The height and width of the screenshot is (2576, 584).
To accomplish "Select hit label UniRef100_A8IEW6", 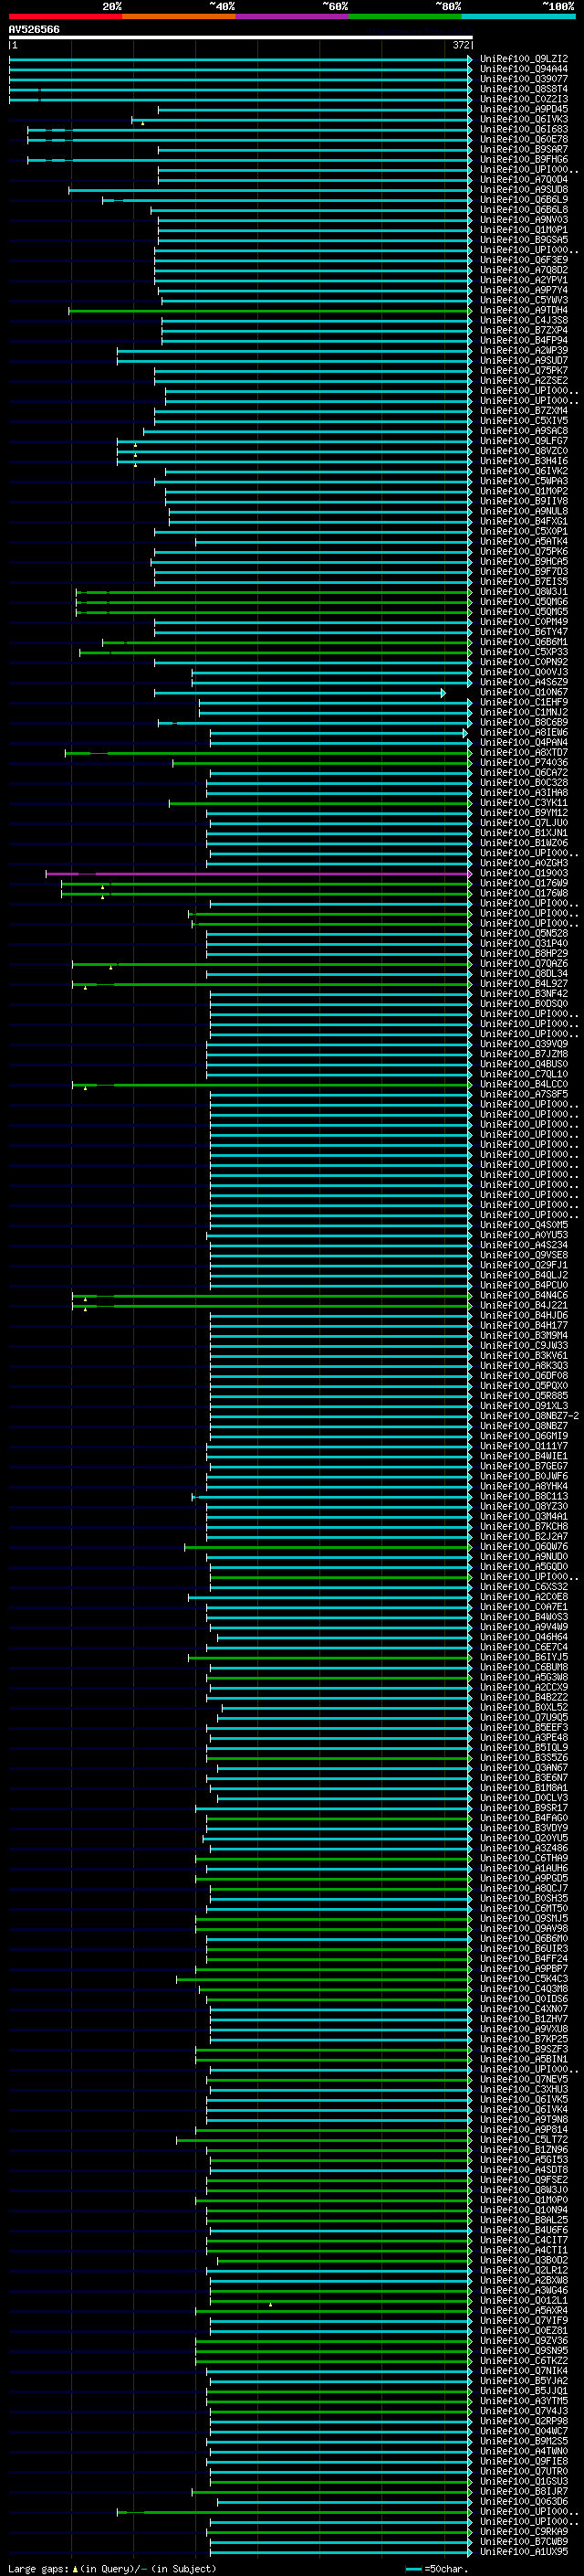I will [523, 732].
